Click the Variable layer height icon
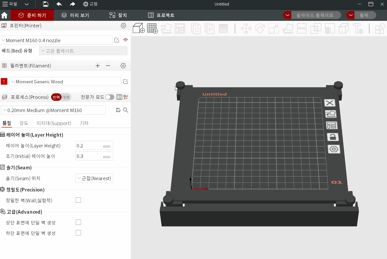Image resolution: width=387 pixels, height=259 pixels. [223, 28]
